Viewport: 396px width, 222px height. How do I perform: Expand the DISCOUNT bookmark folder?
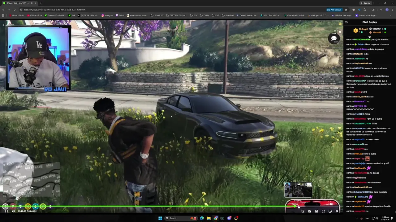[157, 15]
